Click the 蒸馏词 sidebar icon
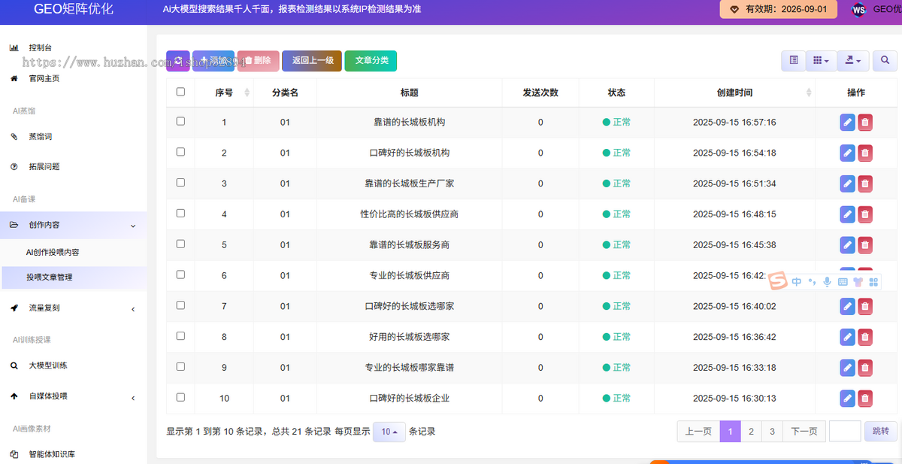The image size is (902, 464). [x=14, y=137]
